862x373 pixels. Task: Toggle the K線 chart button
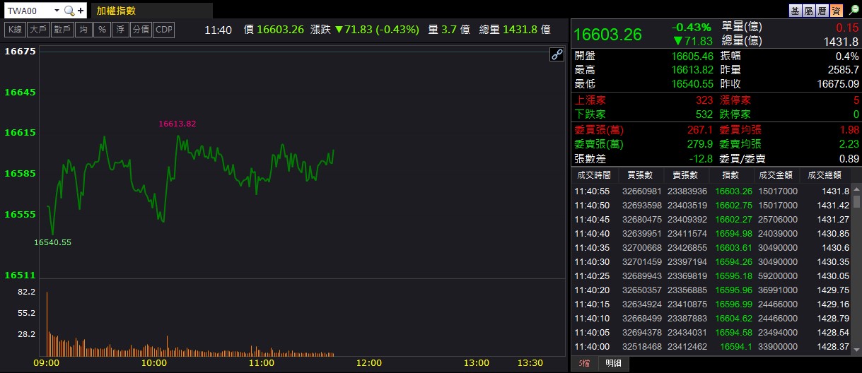point(15,30)
